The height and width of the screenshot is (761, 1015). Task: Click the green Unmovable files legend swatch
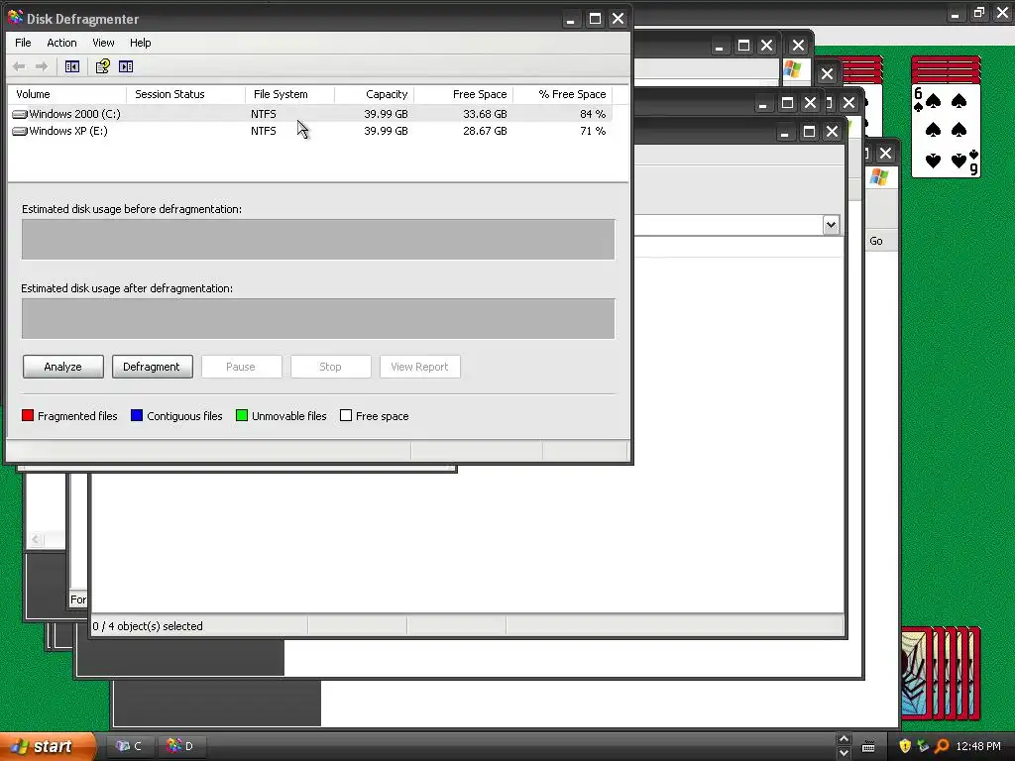point(242,415)
